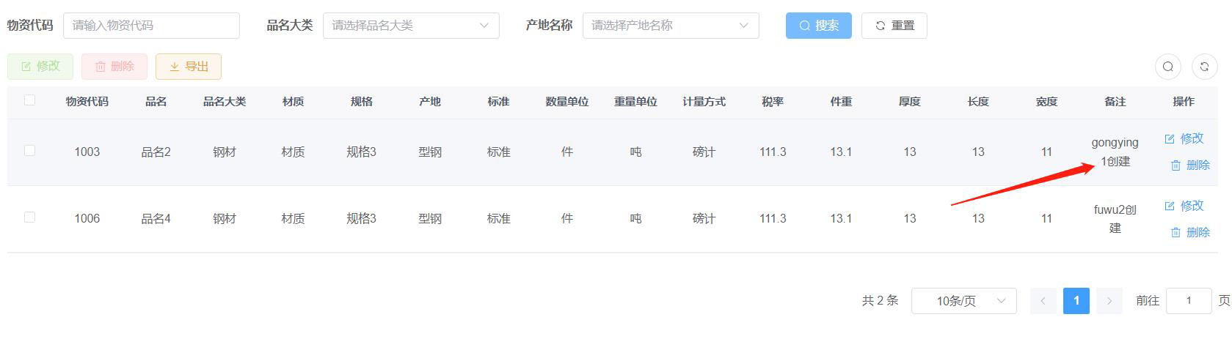Click the 重置 reset button

894,26
